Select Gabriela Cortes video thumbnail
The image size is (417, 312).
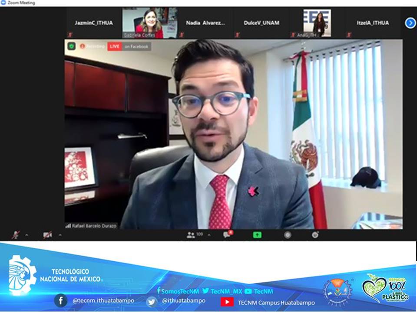[x=150, y=23]
